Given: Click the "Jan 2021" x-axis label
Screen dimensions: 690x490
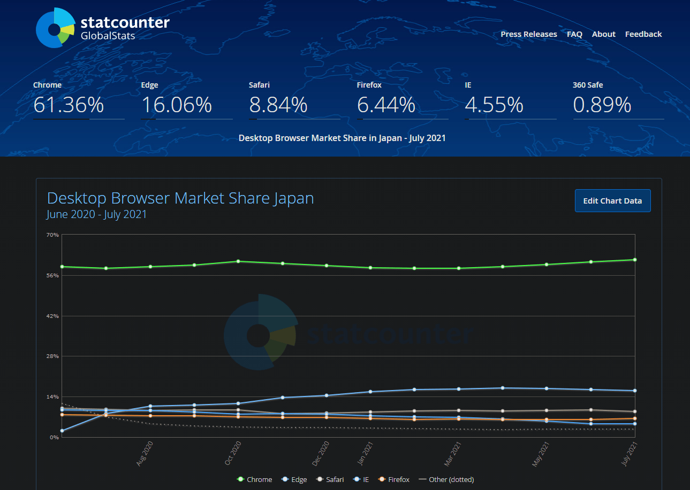Looking at the screenshot, I should (x=366, y=453).
